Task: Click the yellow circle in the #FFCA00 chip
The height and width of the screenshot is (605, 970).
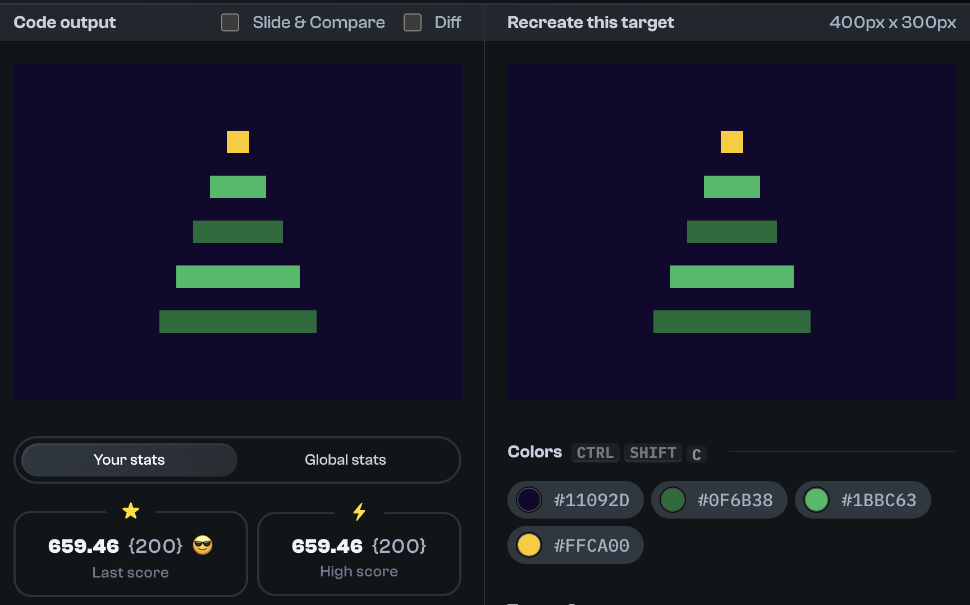Action: [528, 545]
